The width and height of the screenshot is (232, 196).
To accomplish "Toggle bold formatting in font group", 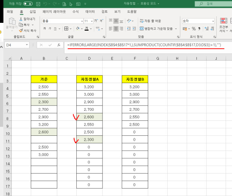I will [x=45, y=28].
